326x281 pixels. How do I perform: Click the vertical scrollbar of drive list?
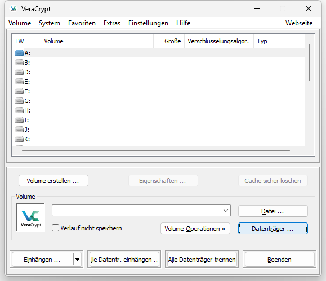(310, 63)
